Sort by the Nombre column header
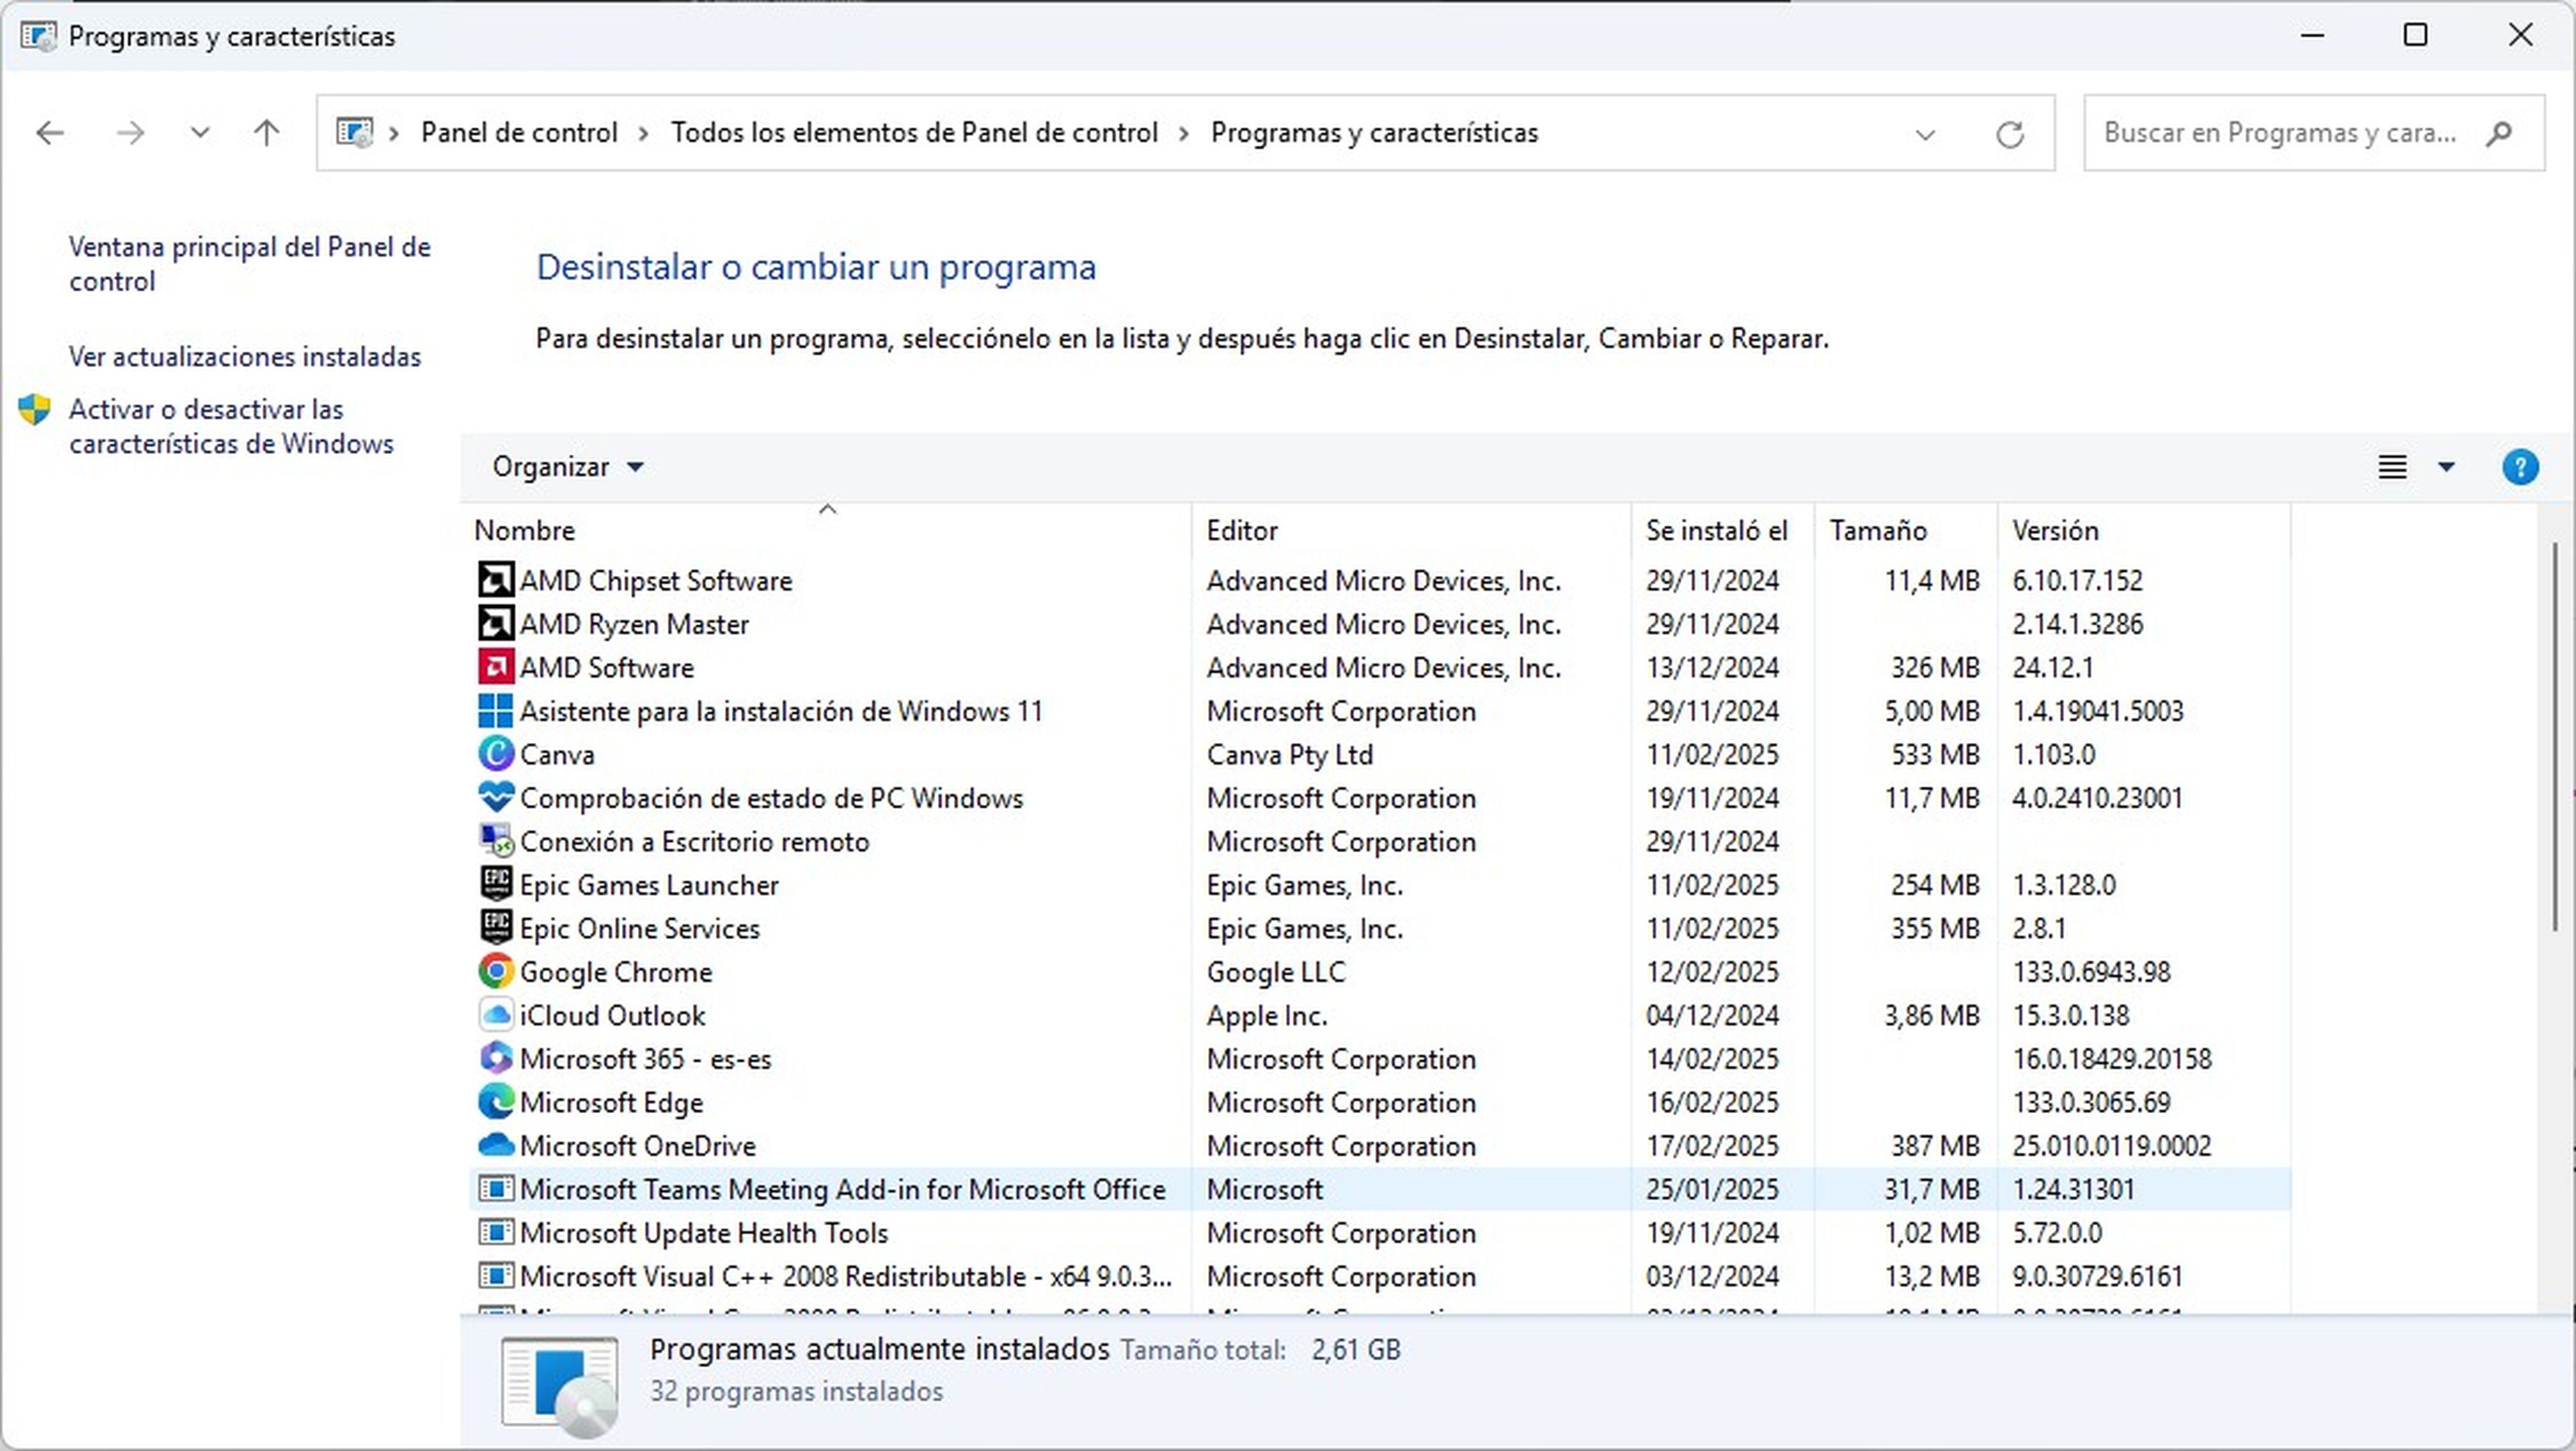The height and width of the screenshot is (1451, 2576). tap(830, 530)
